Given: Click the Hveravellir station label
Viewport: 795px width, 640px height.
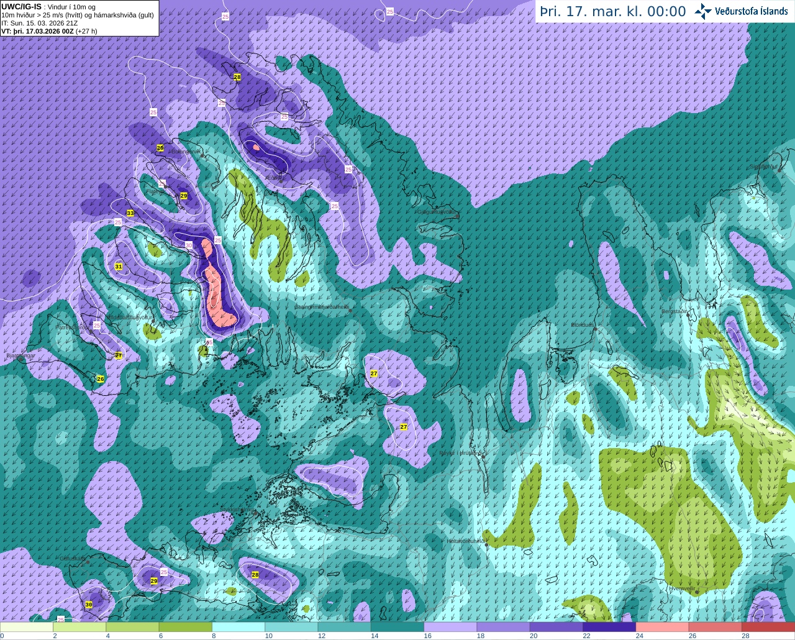Looking at the screenshot, I should pyautogui.click(x=682, y=588).
